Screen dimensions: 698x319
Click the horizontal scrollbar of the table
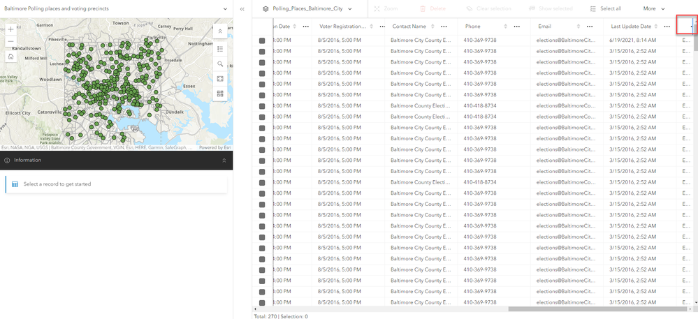pos(594,307)
